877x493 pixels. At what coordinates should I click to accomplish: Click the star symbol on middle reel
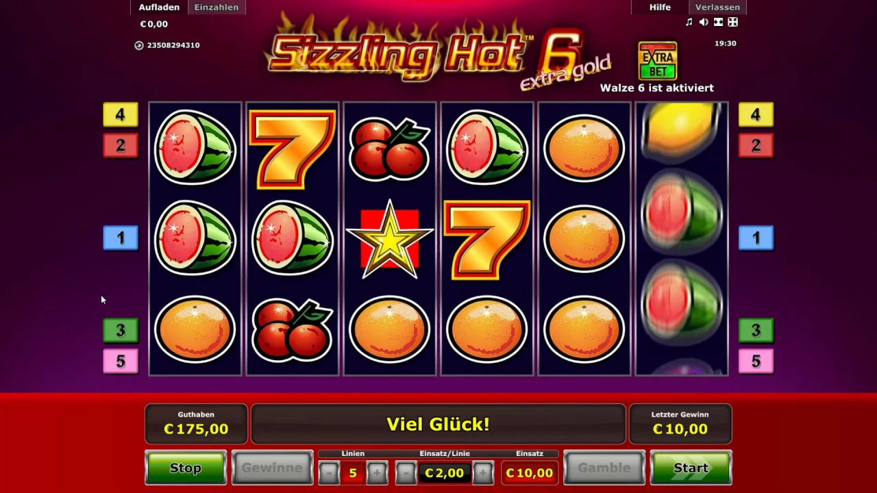click(390, 239)
